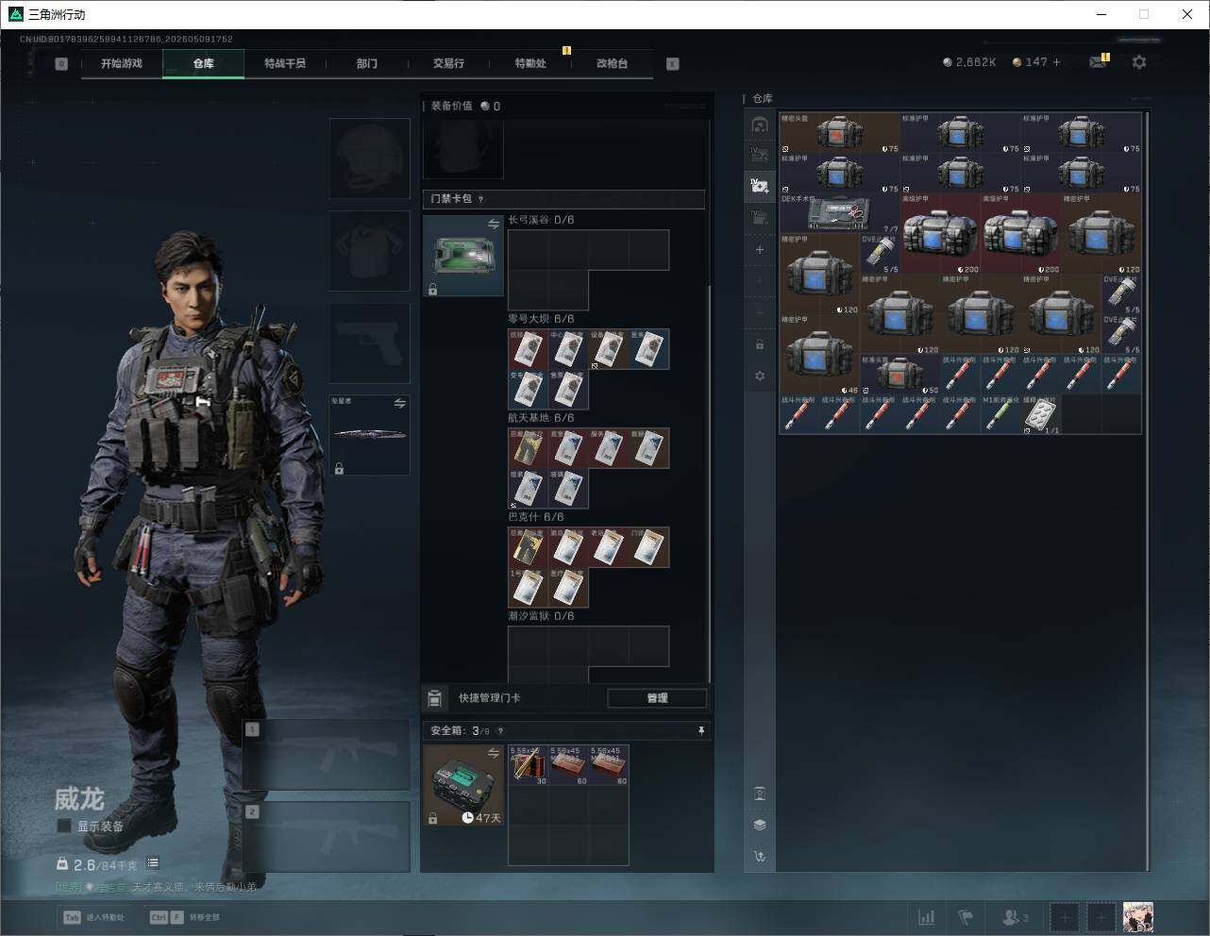Select primary weapon slot 2
The image size is (1210, 936).
tap(327, 837)
